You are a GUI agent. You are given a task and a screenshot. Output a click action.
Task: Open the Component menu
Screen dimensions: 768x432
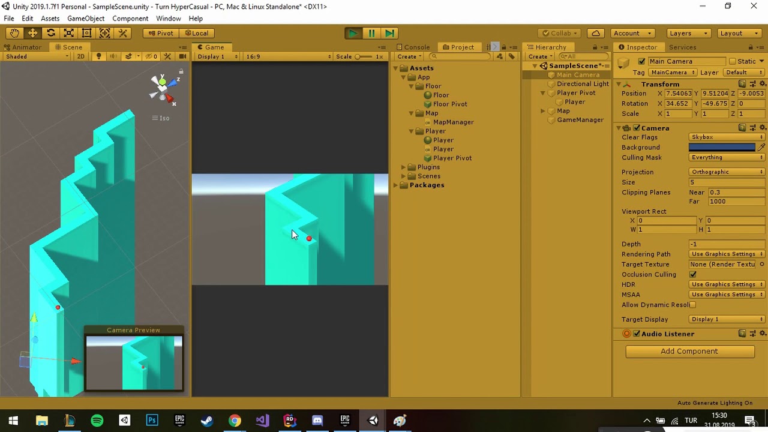point(130,19)
